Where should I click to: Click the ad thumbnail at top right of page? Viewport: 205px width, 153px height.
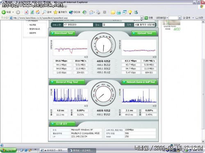coord(172,22)
